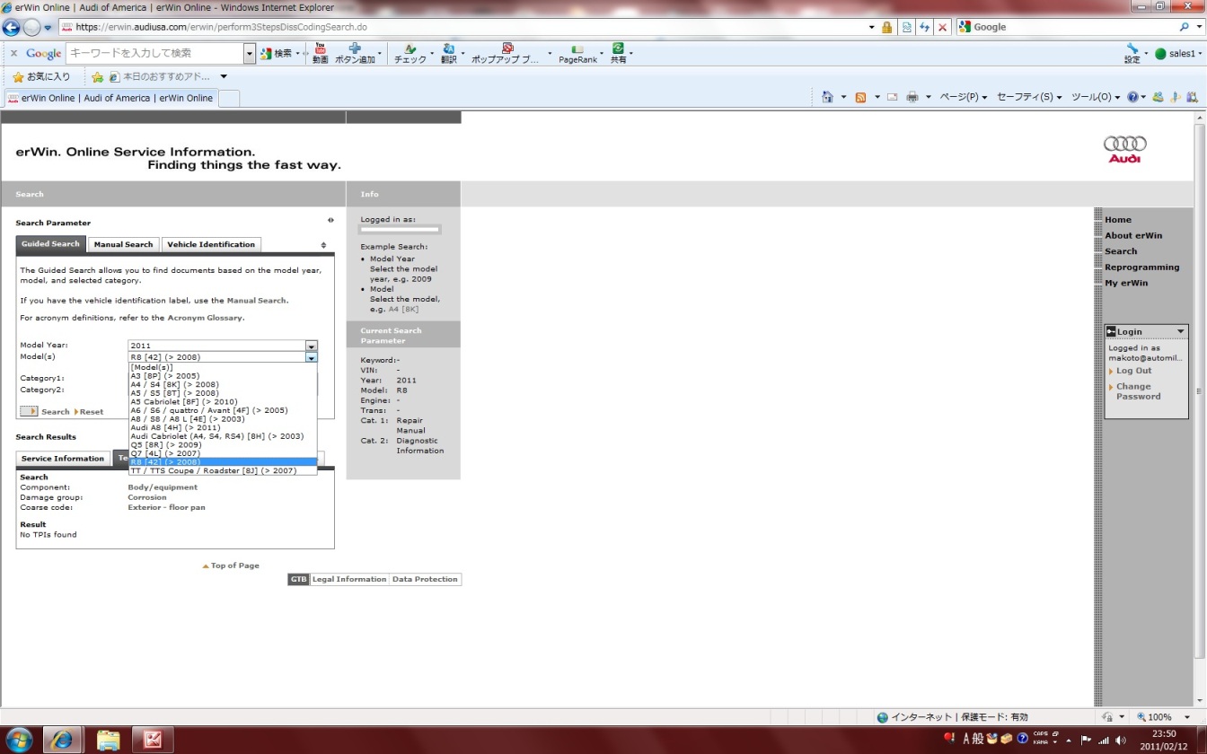Open the セーフティ(S) menu

pyautogui.click(x=1029, y=97)
